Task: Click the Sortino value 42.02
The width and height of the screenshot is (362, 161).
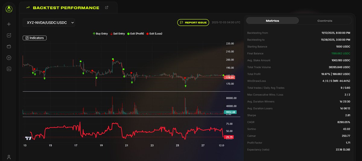Action: click(x=346, y=129)
